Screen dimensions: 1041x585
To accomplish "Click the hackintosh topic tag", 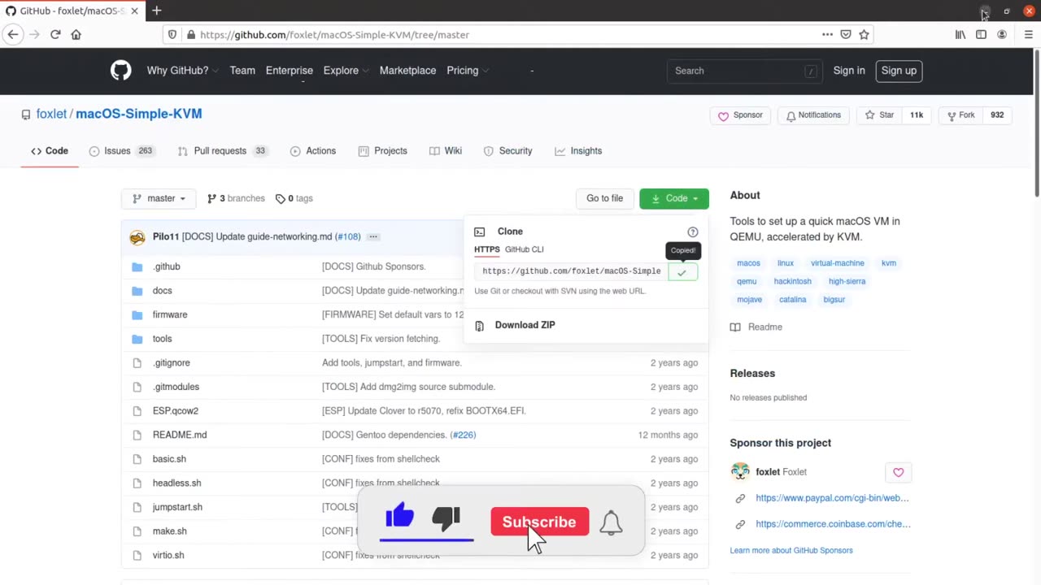I will coord(793,281).
